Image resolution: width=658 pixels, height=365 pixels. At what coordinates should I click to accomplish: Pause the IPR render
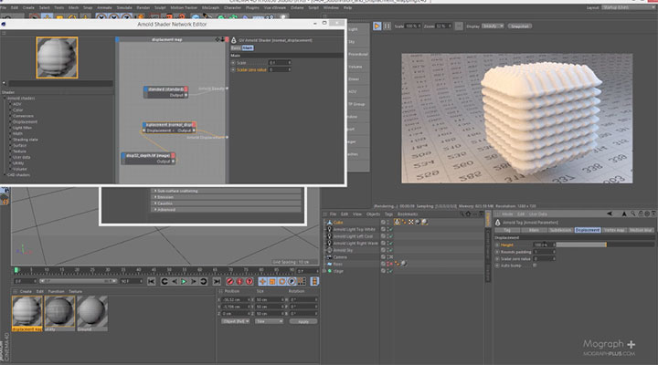(387, 26)
